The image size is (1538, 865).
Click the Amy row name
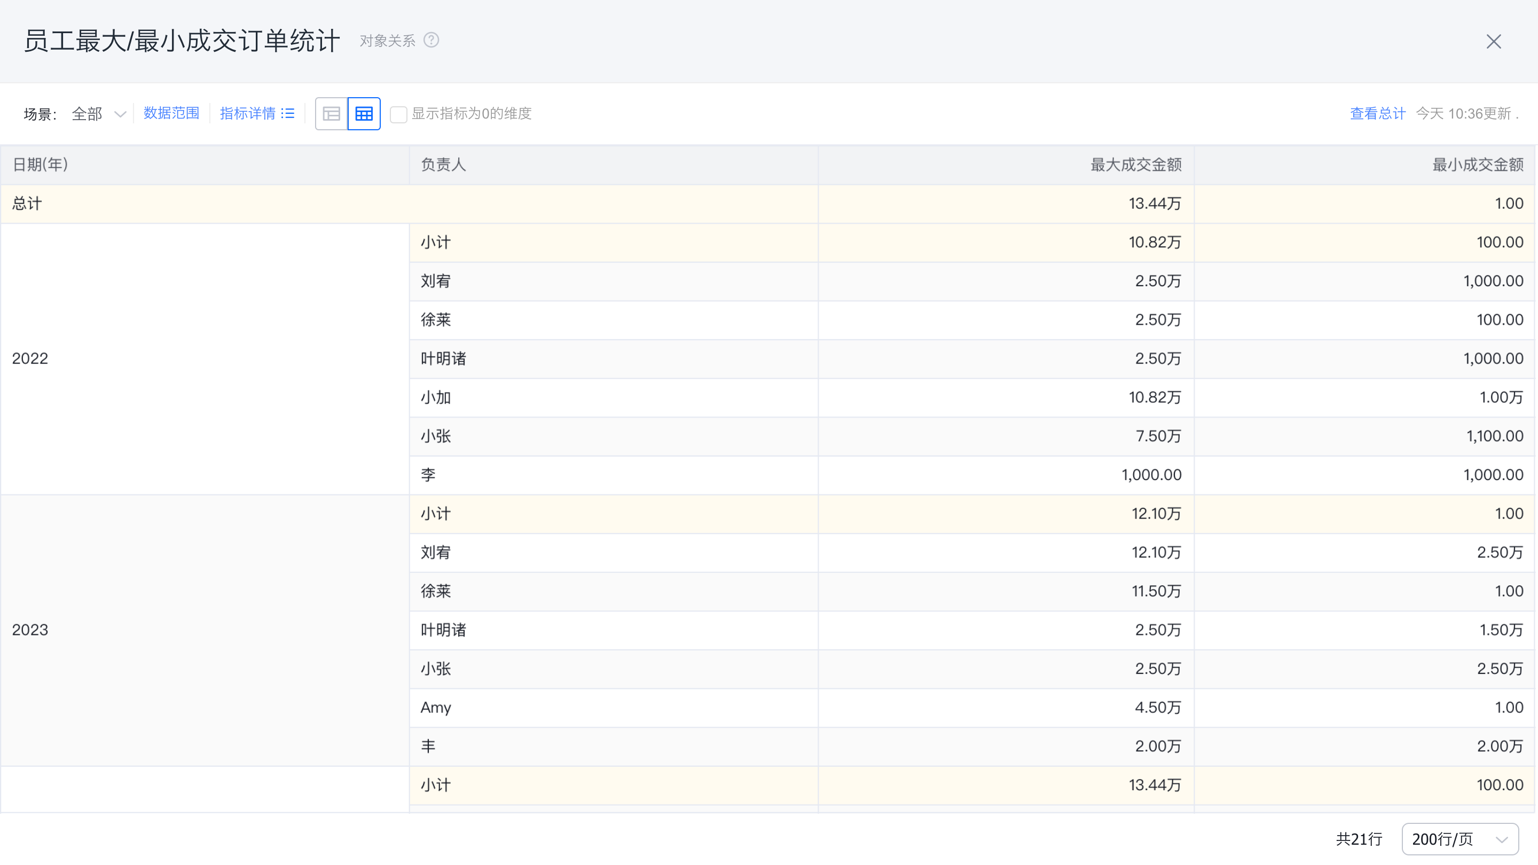[436, 707]
